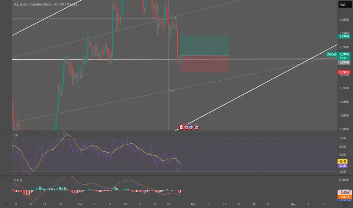Click the 1.39000 price scale value
The width and height of the screenshot is (353, 208).
pos(344,88)
